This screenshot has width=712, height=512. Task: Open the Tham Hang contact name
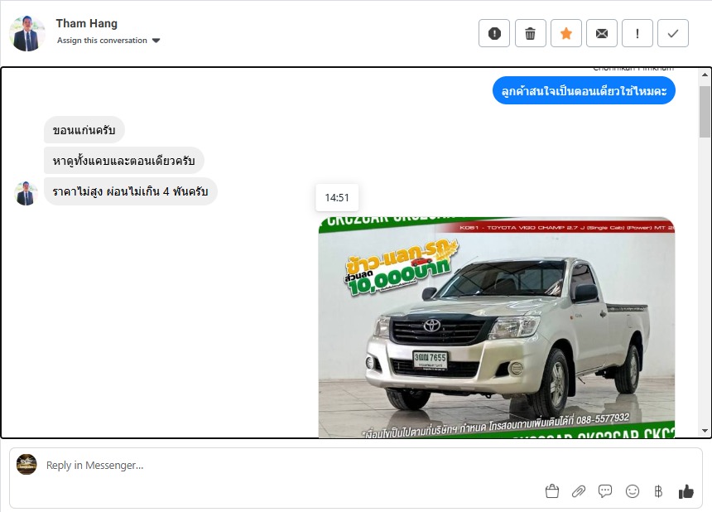click(x=87, y=23)
